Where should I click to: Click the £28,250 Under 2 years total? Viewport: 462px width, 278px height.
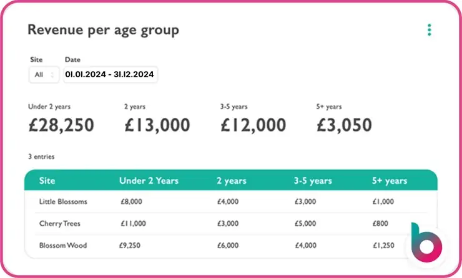tap(61, 125)
